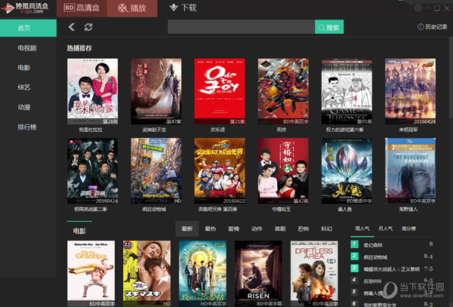
Task: Focus the search input field
Action: 242,27
